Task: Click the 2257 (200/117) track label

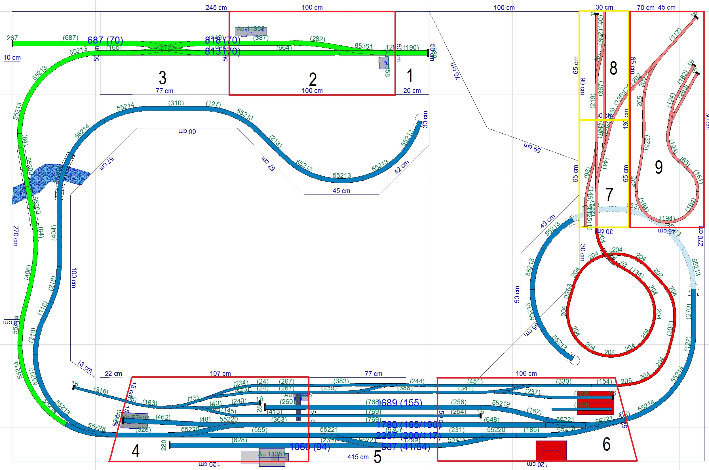Action: (x=408, y=435)
